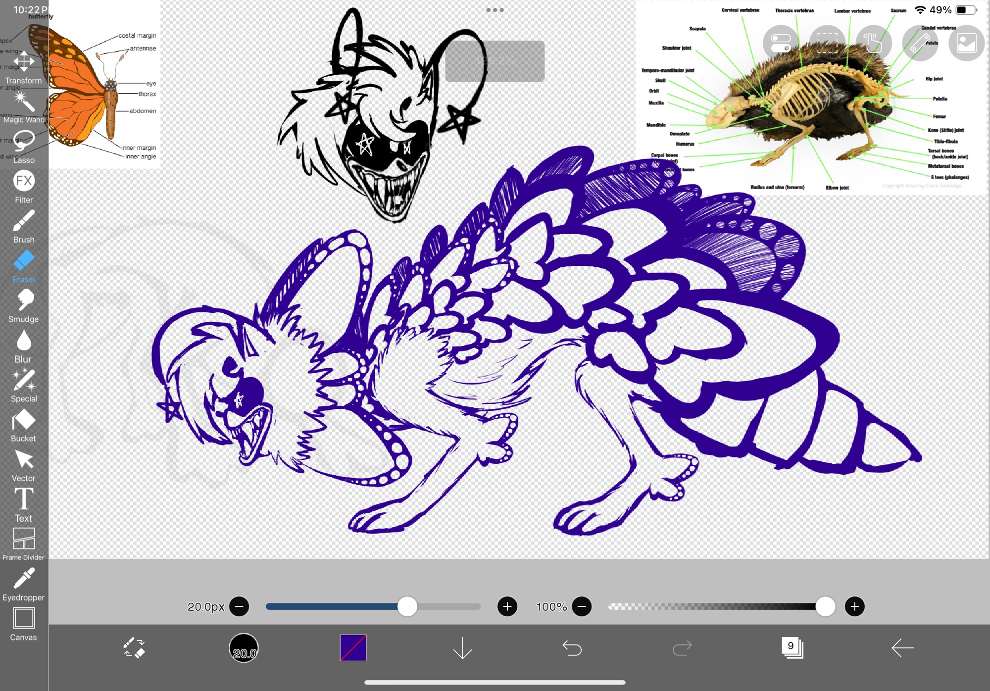Tap the three-dot menu at top

click(495, 10)
